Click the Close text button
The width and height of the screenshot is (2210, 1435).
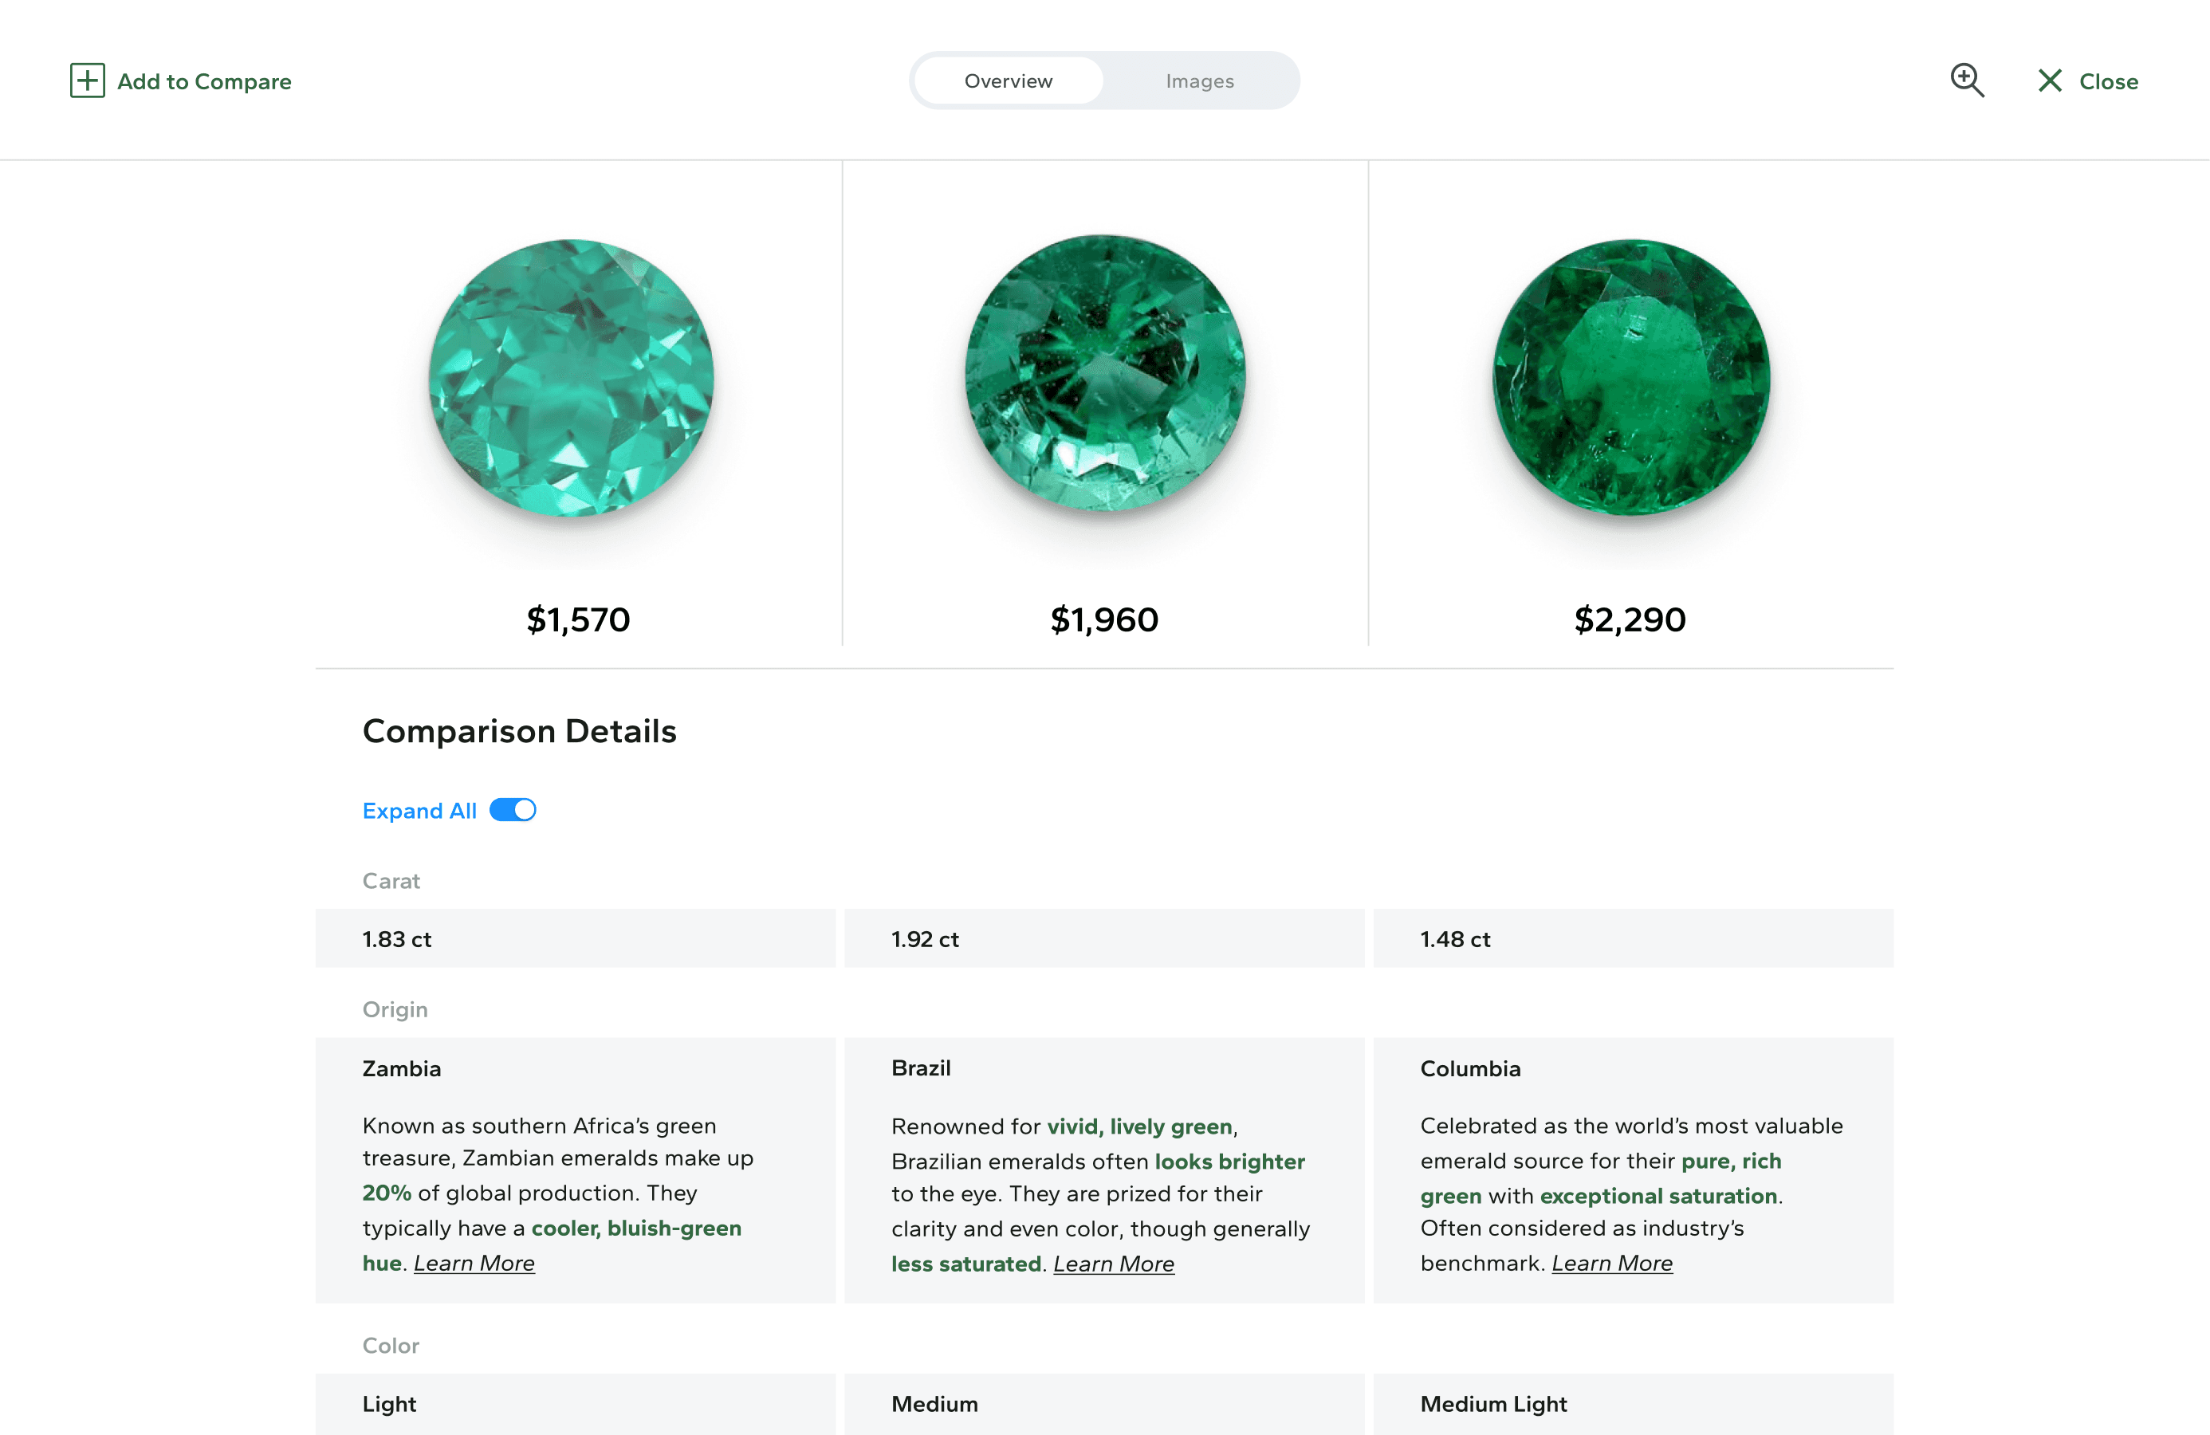pos(2109,82)
